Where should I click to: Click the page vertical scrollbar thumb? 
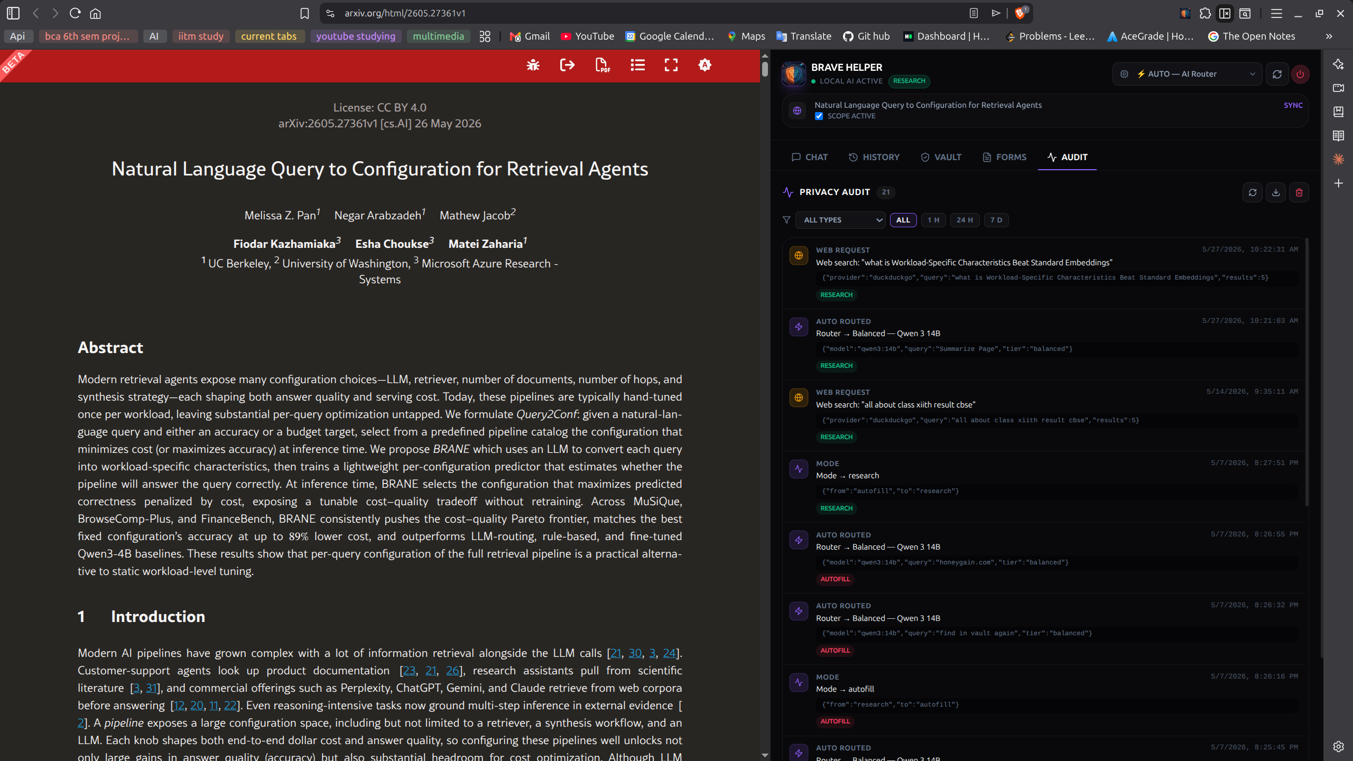pyautogui.click(x=765, y=69)
